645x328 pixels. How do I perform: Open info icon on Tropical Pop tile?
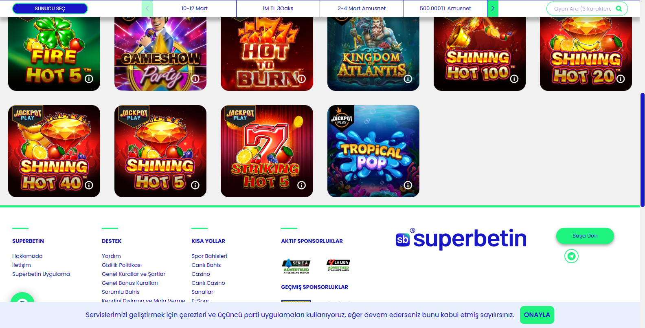click(x=408, y=185)
